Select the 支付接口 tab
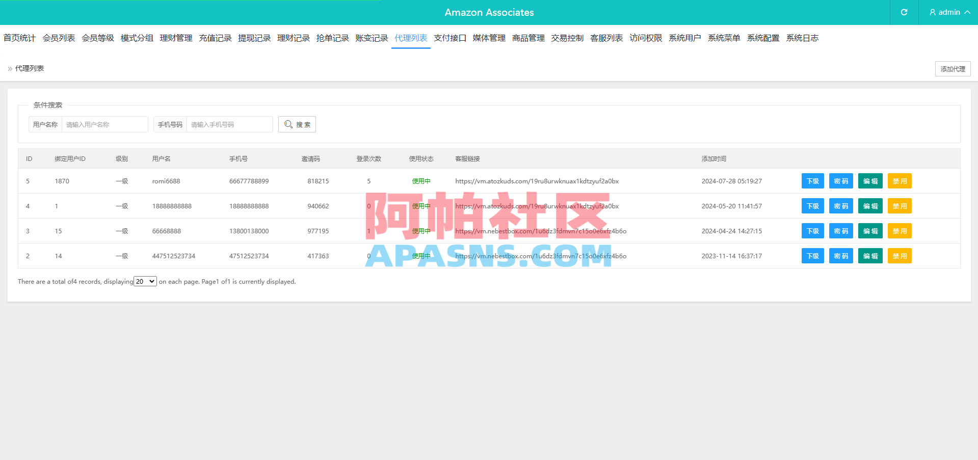This screenshot has height=460, width=978. (x=450, y=38)
